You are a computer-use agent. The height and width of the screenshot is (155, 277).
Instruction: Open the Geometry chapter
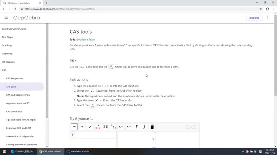7,54
